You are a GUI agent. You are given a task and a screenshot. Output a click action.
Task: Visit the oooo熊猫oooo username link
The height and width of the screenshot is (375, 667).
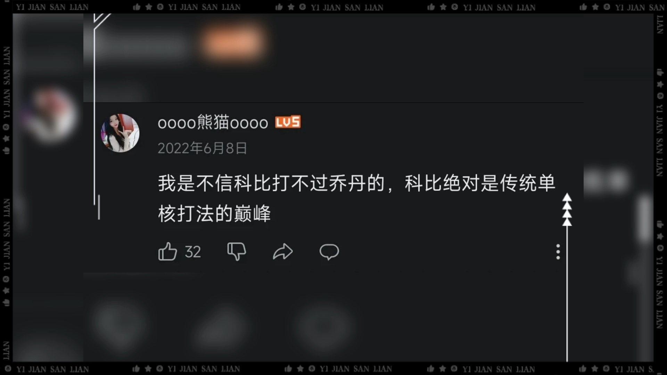213,123
